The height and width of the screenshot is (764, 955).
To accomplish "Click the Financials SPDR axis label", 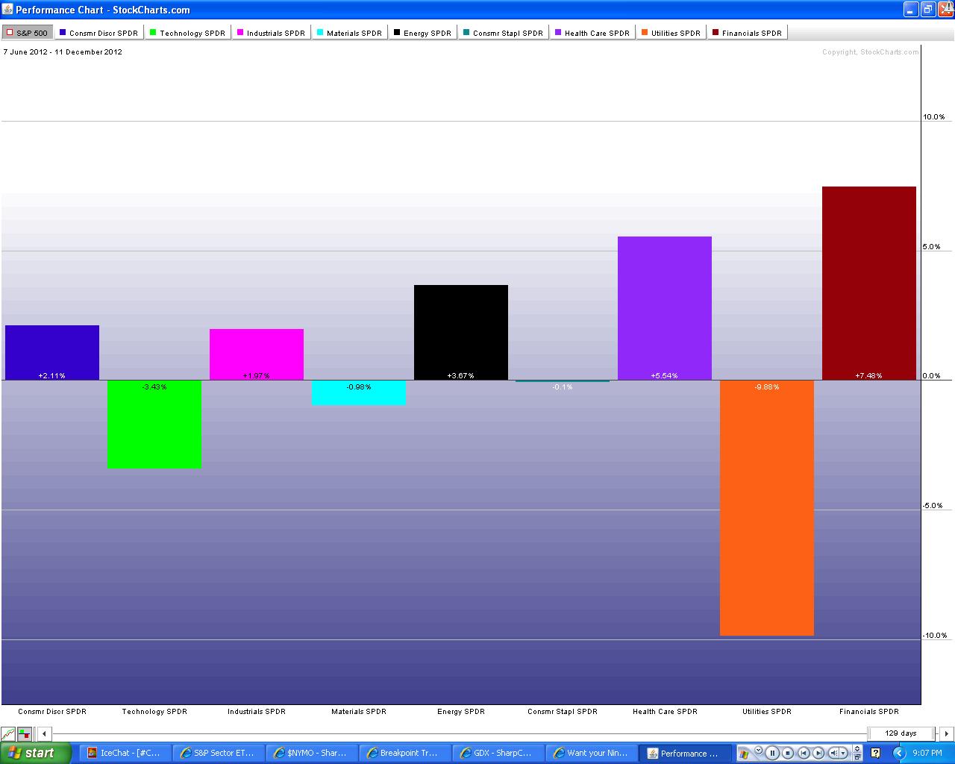I will tap(869, 712).
